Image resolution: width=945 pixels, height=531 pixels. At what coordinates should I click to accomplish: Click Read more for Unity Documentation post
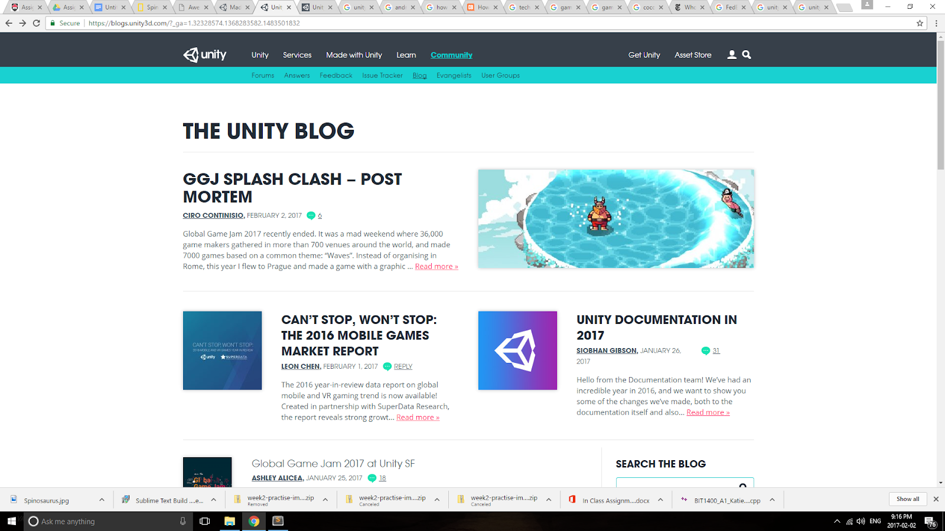point(708,412)
